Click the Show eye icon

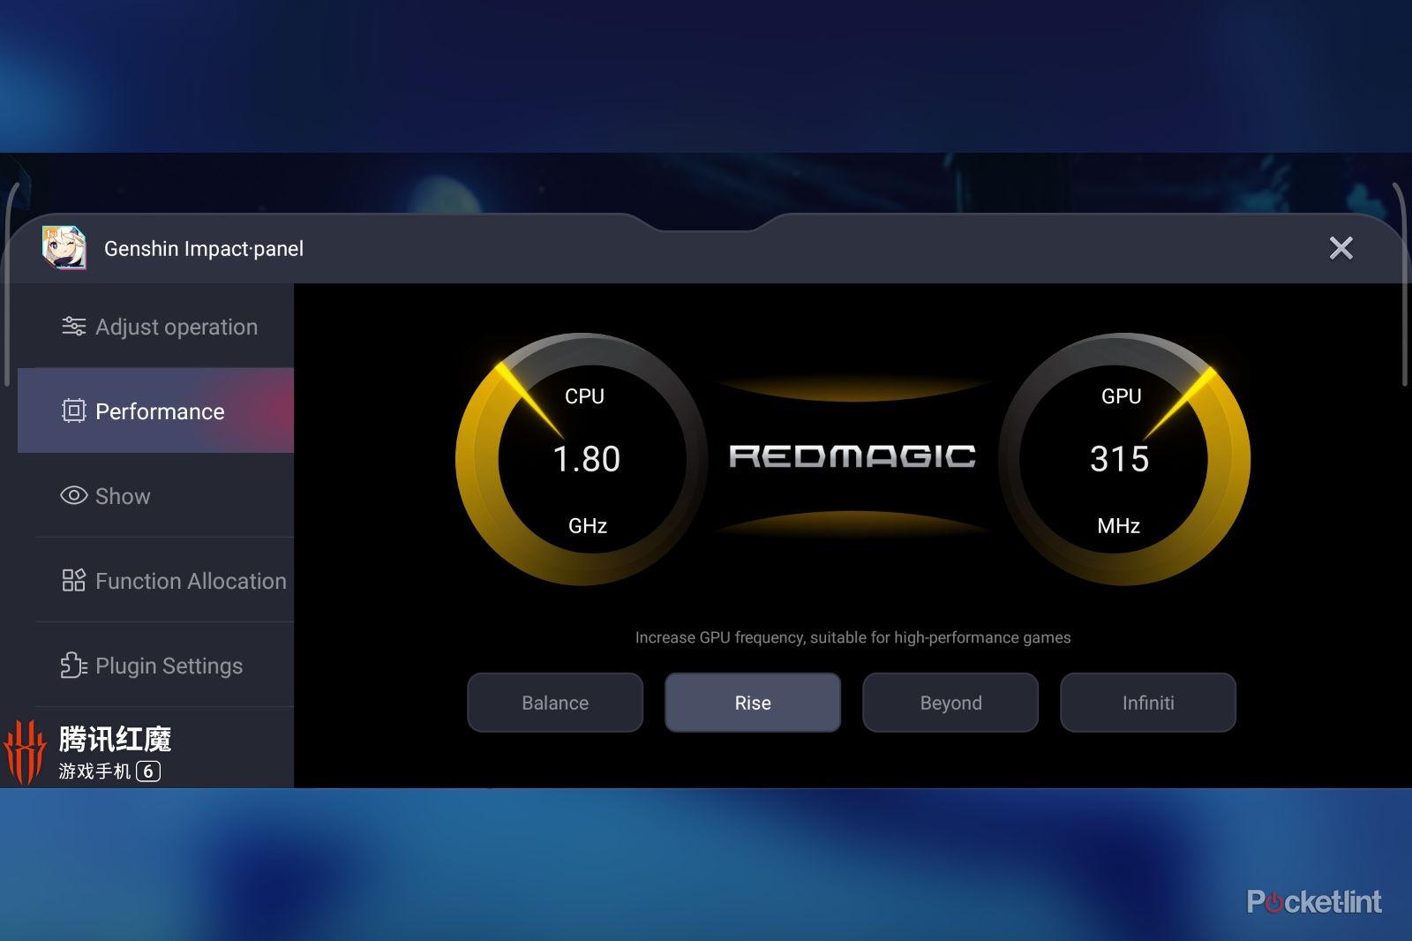(x=74, y=495)
